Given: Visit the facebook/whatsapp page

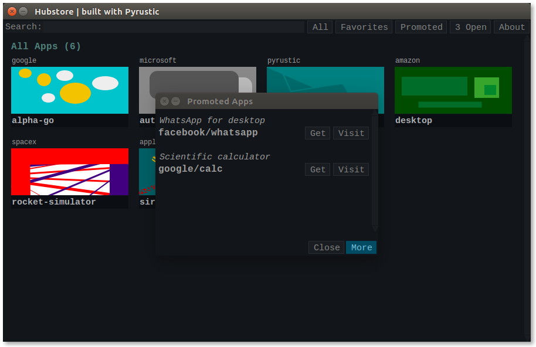Looking at the screenshot, I should pos(351,133).
